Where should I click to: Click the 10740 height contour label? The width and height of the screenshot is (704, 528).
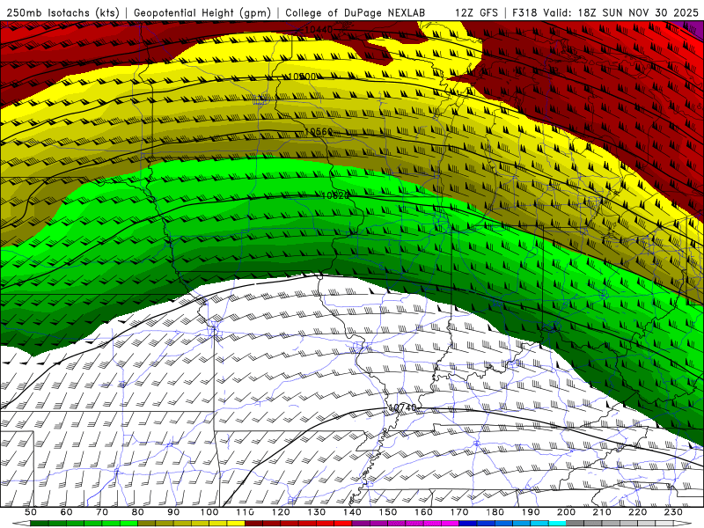403,407
